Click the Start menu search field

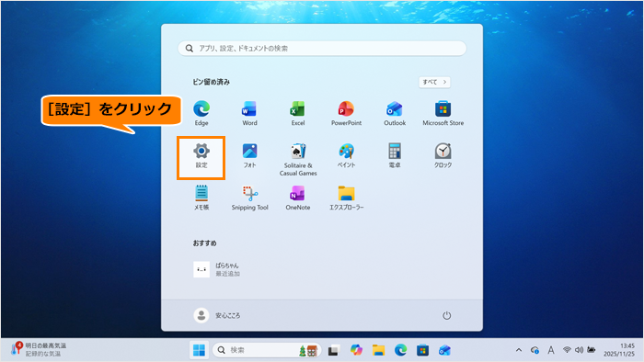322,49
